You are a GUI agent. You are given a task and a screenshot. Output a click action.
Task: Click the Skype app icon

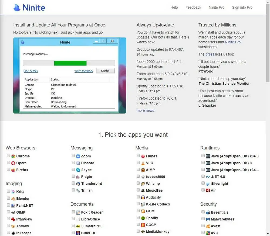78,170
